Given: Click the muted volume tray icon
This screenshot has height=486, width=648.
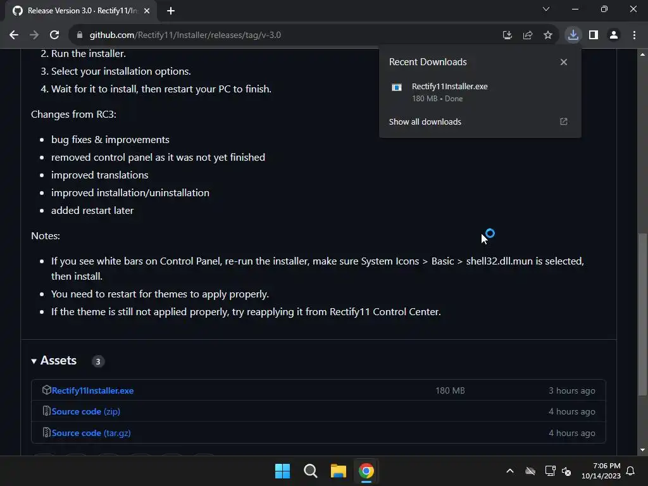Looking at the screenshot, I should [x=566, y=471].
